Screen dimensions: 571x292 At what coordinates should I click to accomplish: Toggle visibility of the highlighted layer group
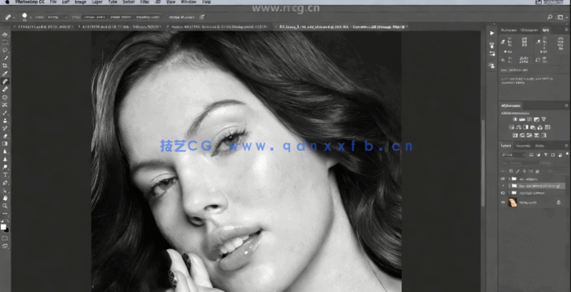click(503, 186)
